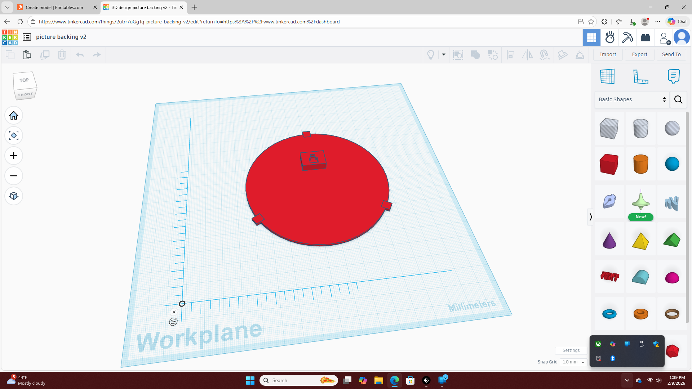Open the Notes tool in shapes panel
Image resolution: width=692 pixels, height=389 pixels.
pos(673,76)
